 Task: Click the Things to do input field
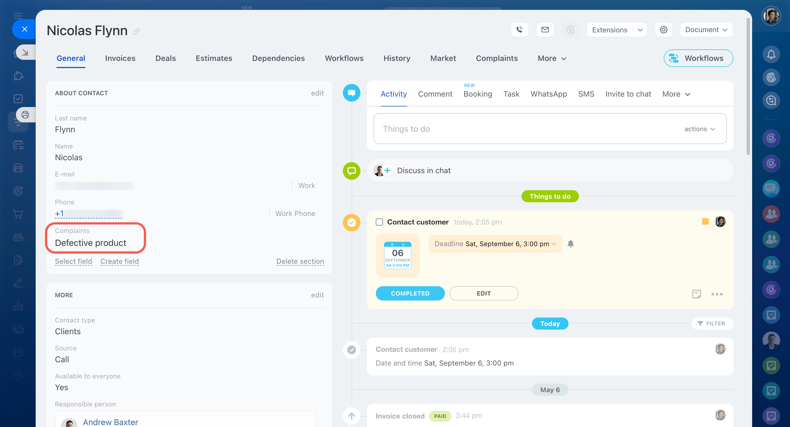click(x=521, y=129)
